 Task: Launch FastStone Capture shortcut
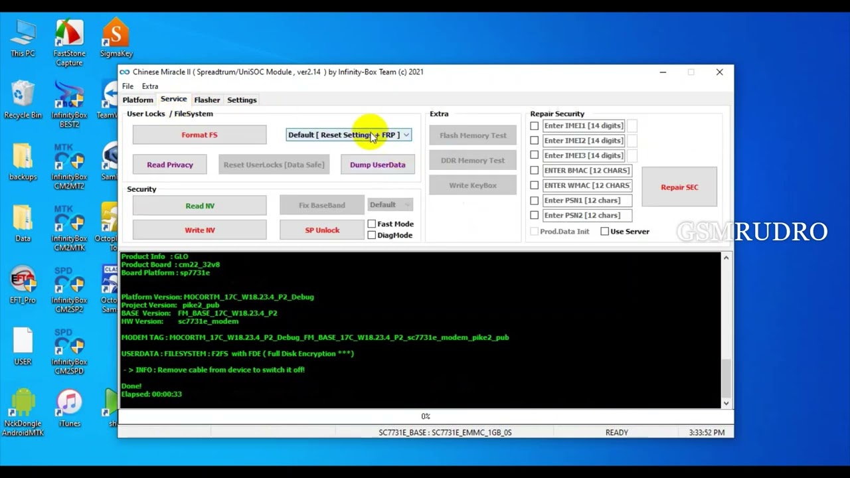(x=69, y=43)
